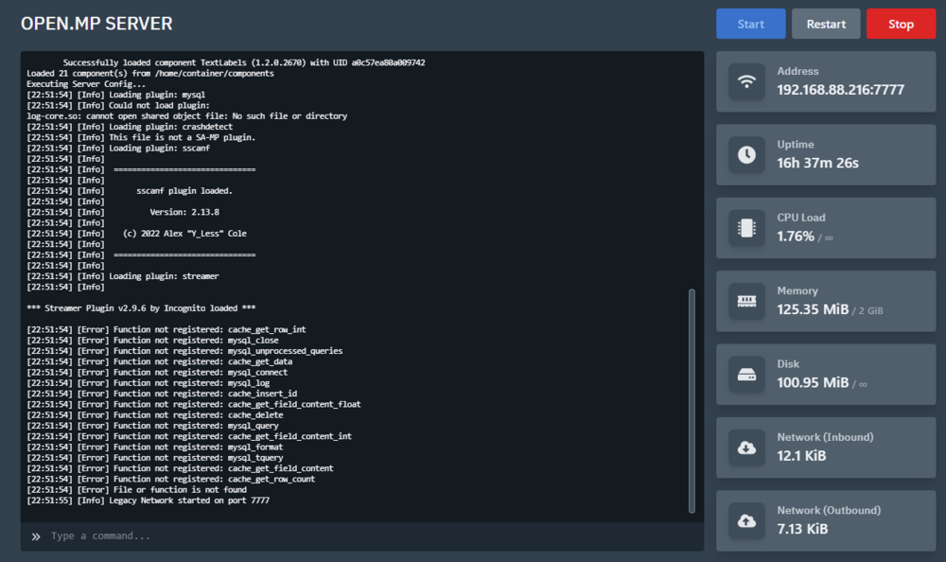Viewport: 946px width, 562px height.
Task: Click the 'Loading plugin: crashdetect' log line
Action: 130,127
